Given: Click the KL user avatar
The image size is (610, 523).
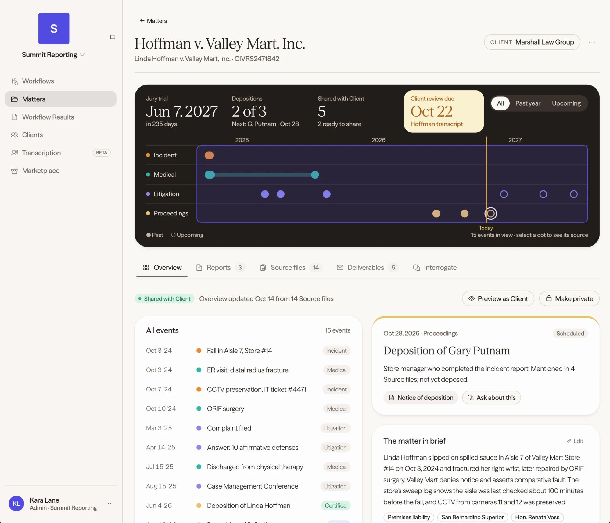Looking at the screenshot, I should click(x=16, y=503).
